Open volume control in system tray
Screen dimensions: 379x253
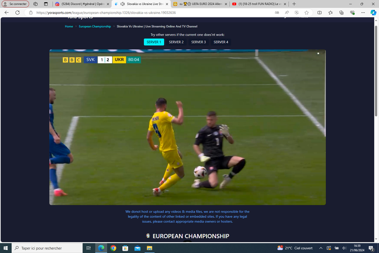click(344, 248)
